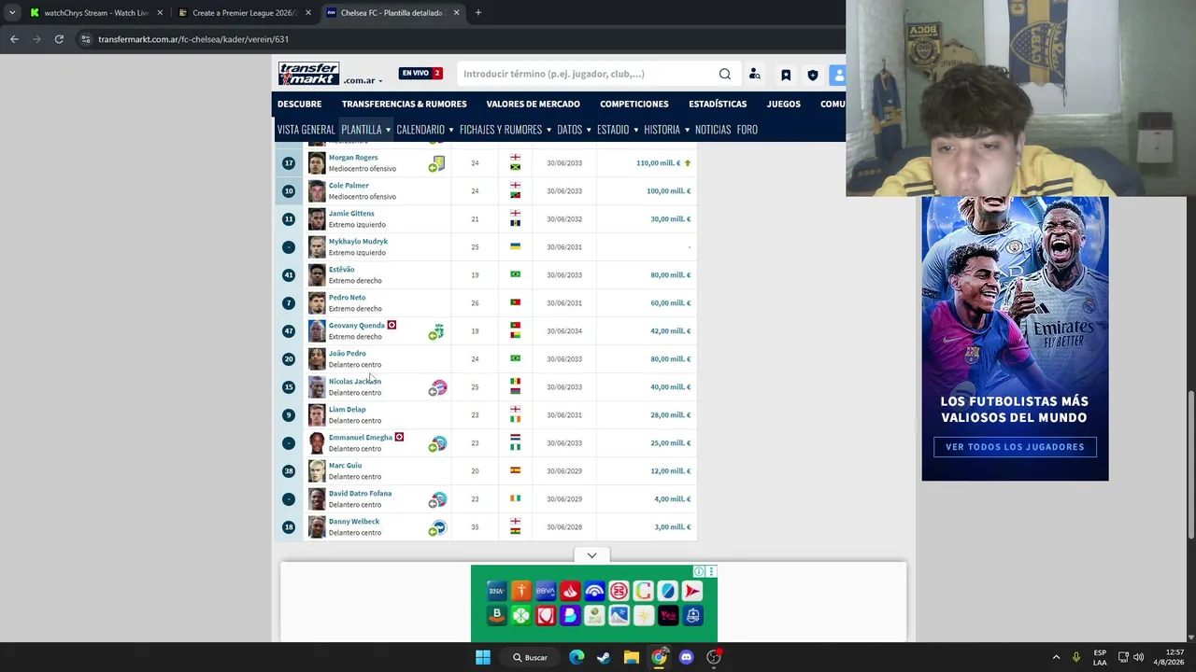The height and width of the screenshot is (672, 1196).
Task: Click Danny Welbeck name link
Action: pos(354,522)
